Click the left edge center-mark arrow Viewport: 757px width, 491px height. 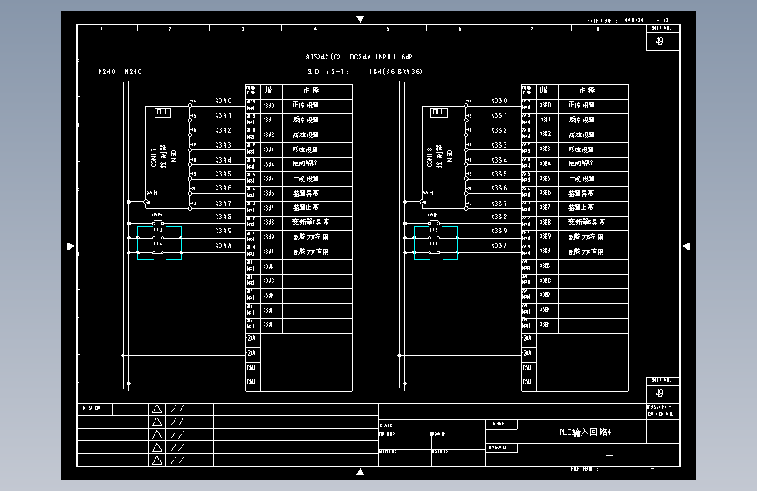tap(71, 246)
